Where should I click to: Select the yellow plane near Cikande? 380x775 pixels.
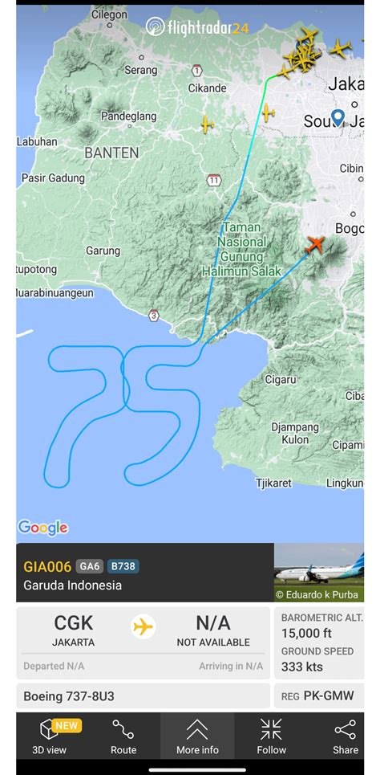[208, 124]
